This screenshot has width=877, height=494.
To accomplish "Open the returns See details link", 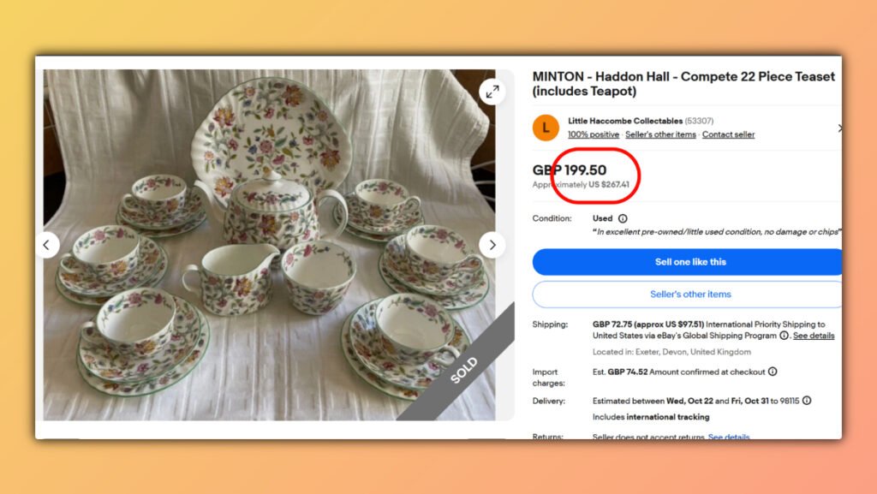I will pyautogui.click(x=729, y=437).
